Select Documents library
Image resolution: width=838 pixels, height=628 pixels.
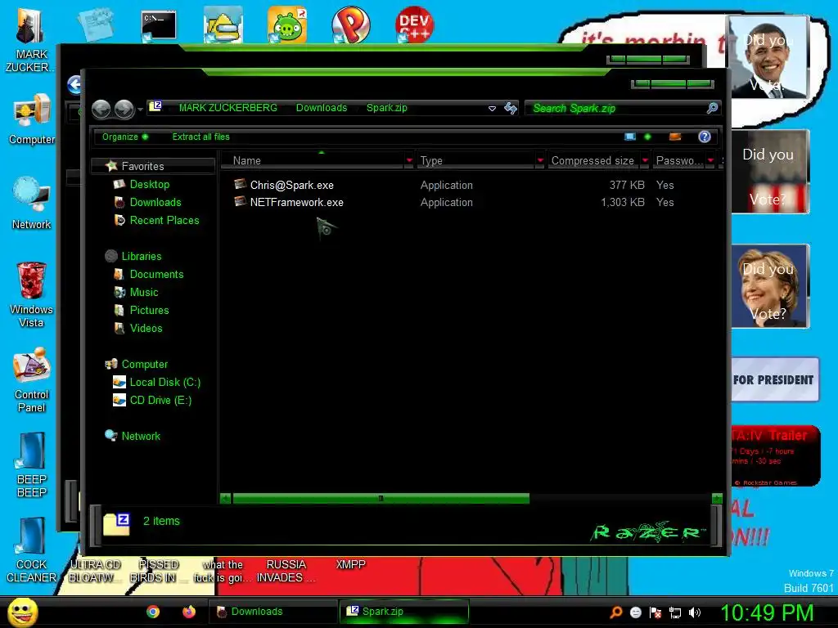[156, 274]
